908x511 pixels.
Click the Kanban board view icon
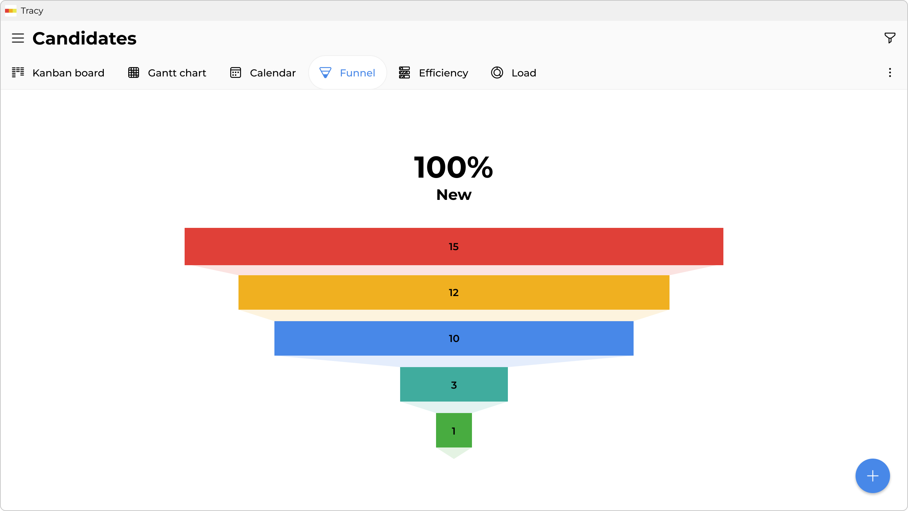coord(18,72)
